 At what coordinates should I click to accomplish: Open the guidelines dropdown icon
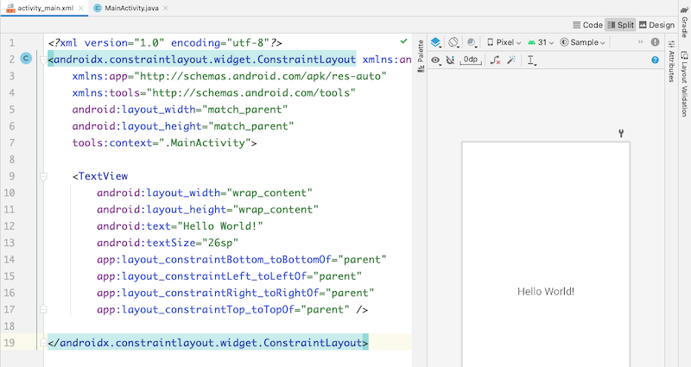[531, 60]
